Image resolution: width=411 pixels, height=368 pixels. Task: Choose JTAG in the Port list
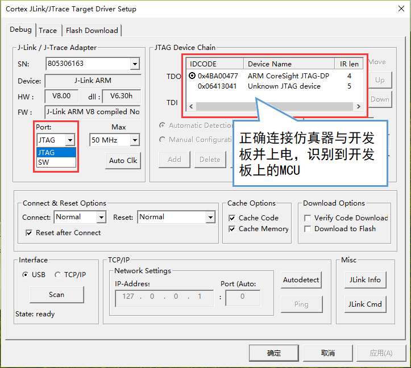(x=56, y=152)
